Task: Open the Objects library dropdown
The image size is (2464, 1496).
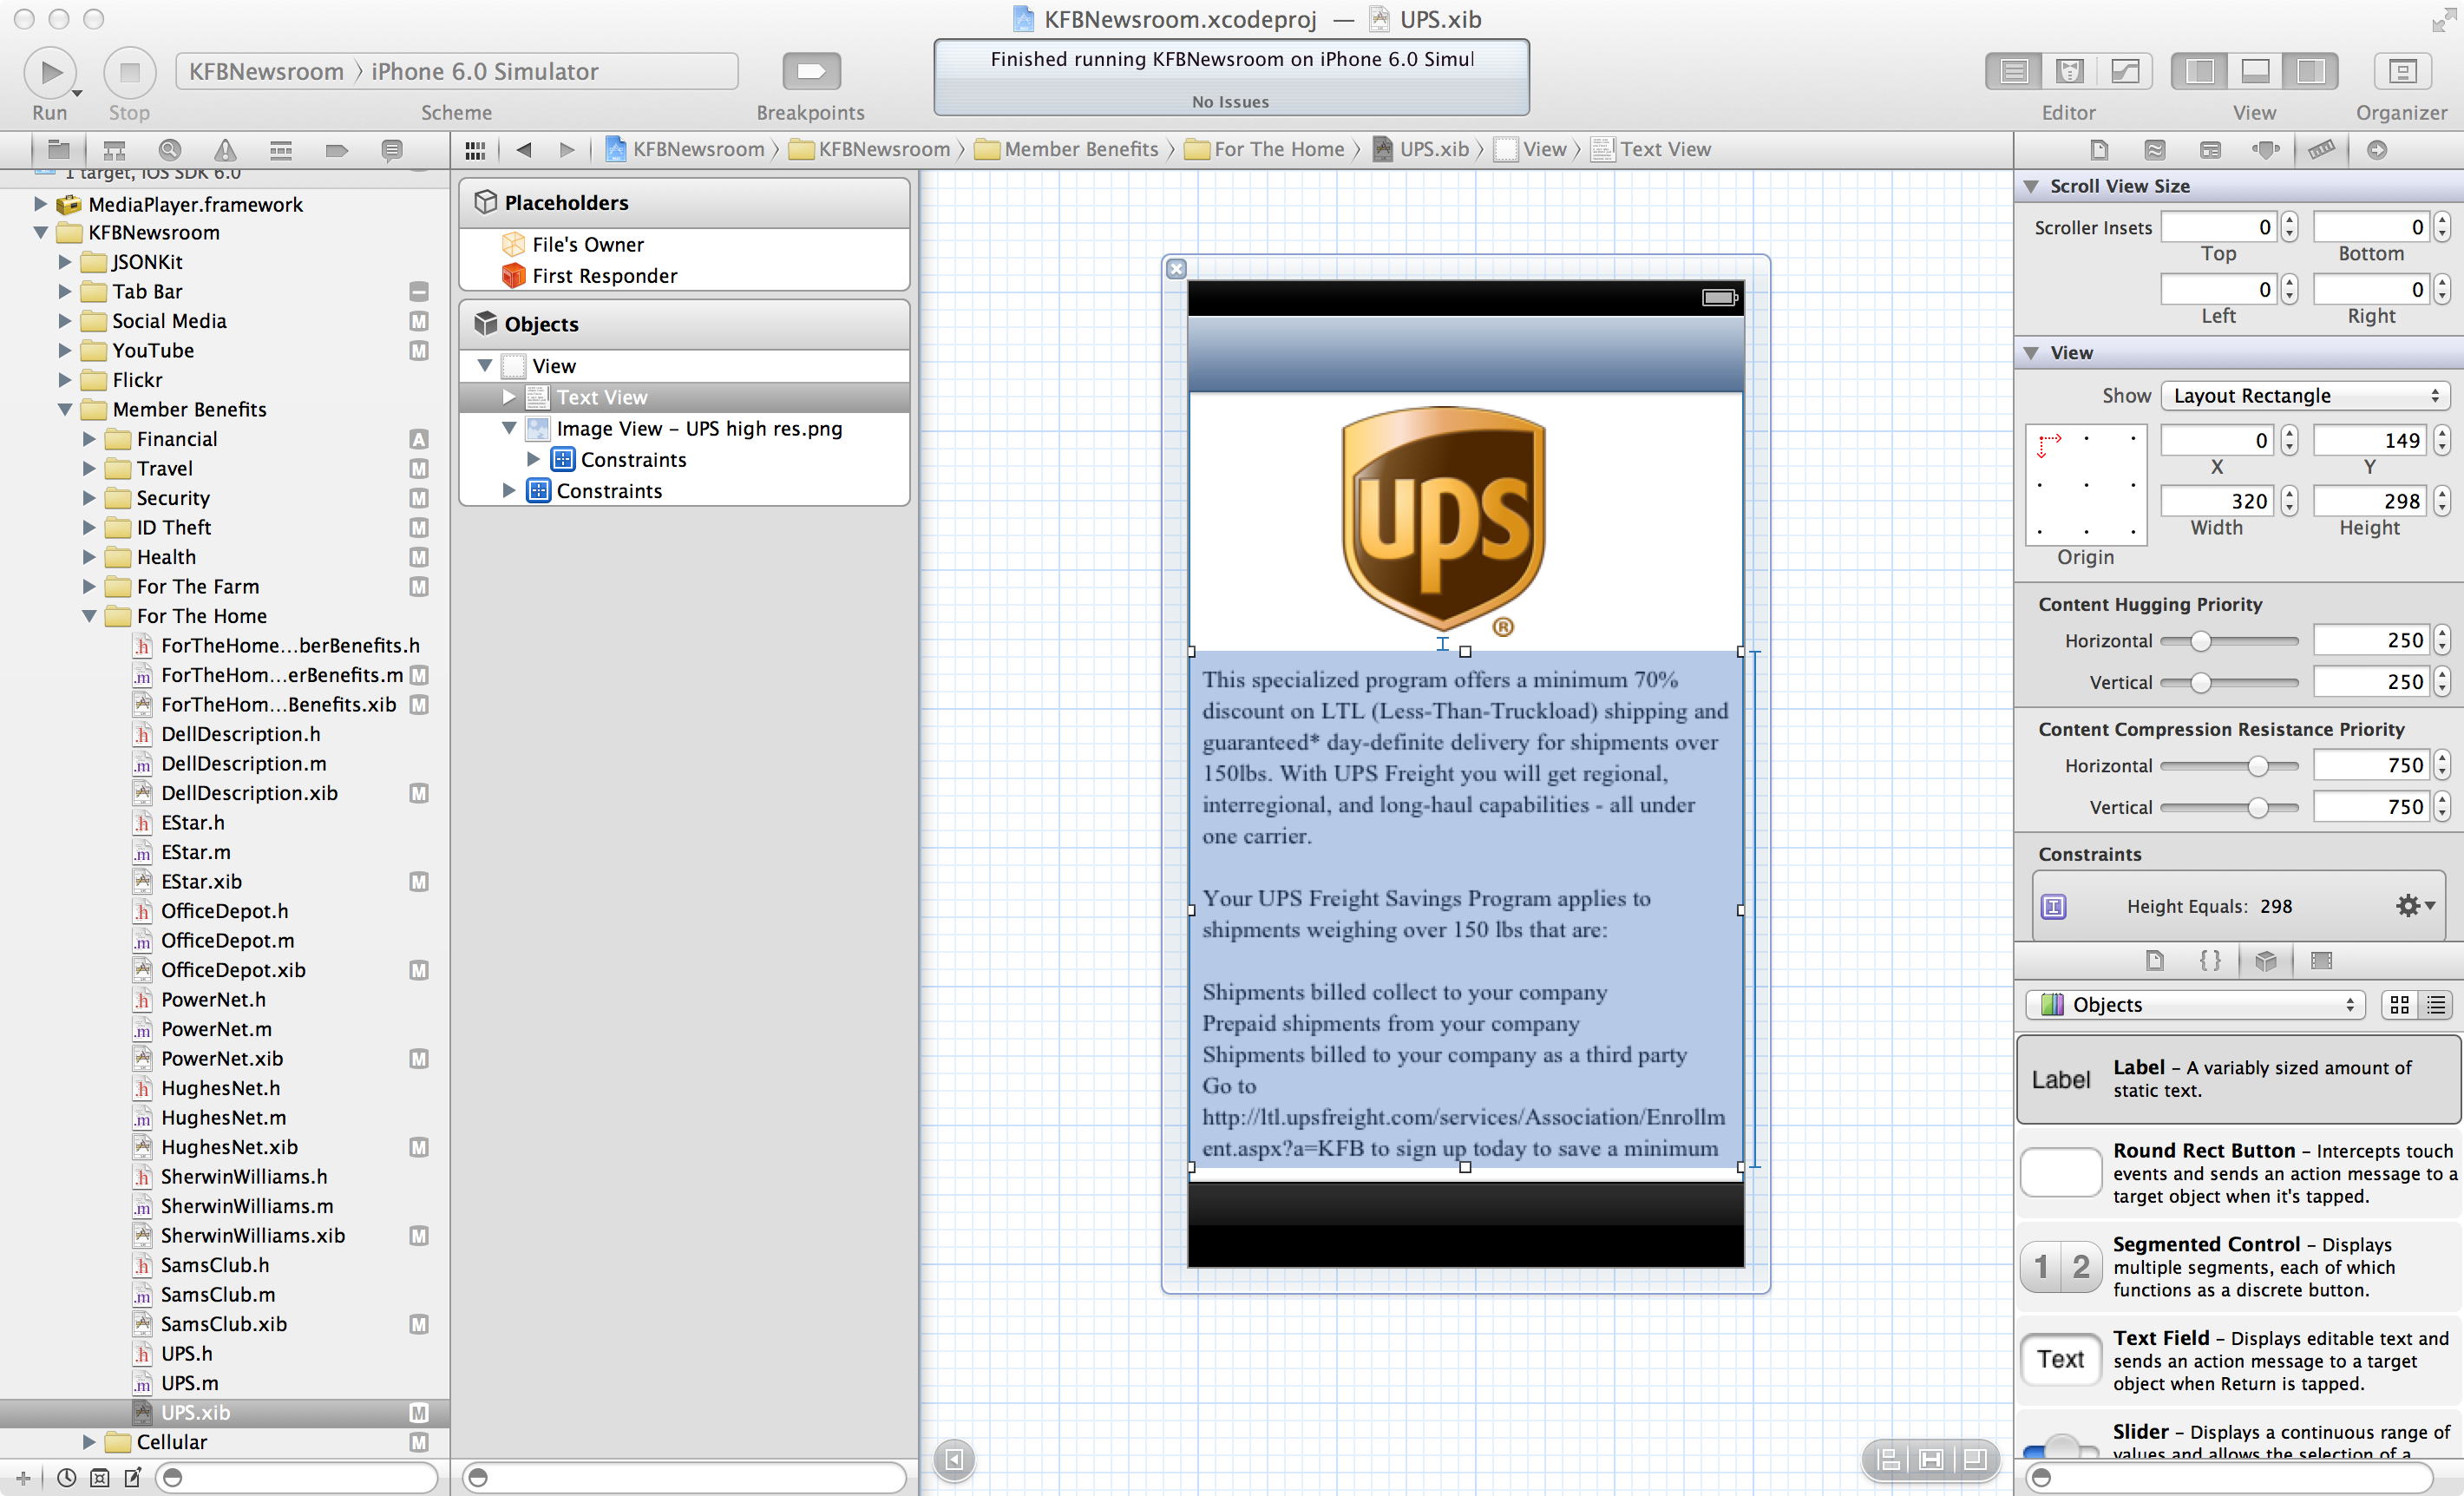Action: point(2196,1005)
